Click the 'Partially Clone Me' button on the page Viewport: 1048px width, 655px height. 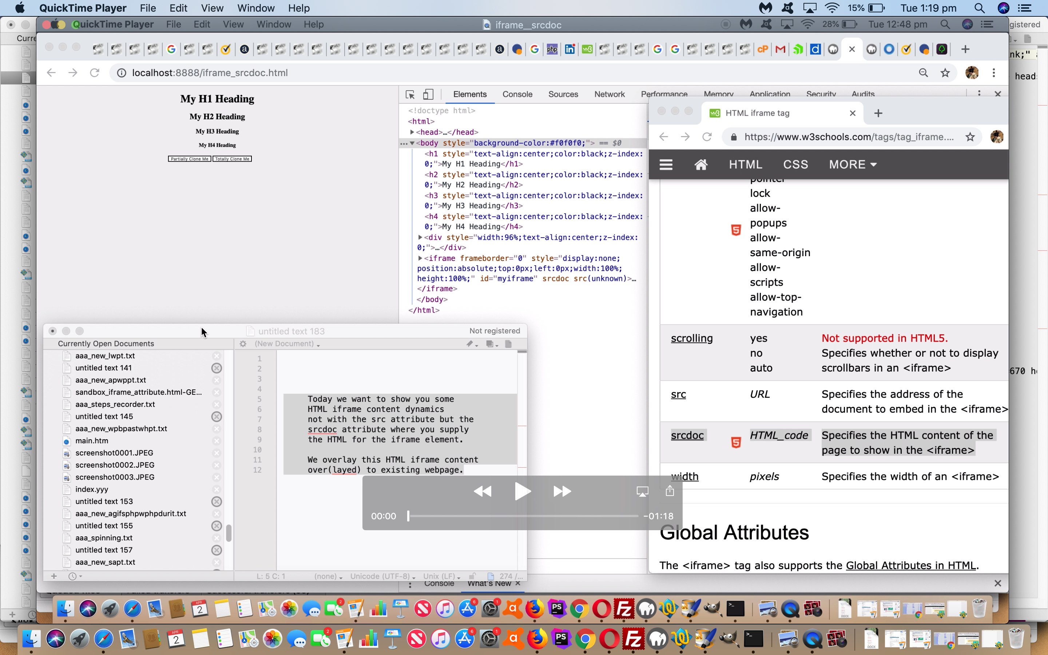click(189, 159)
